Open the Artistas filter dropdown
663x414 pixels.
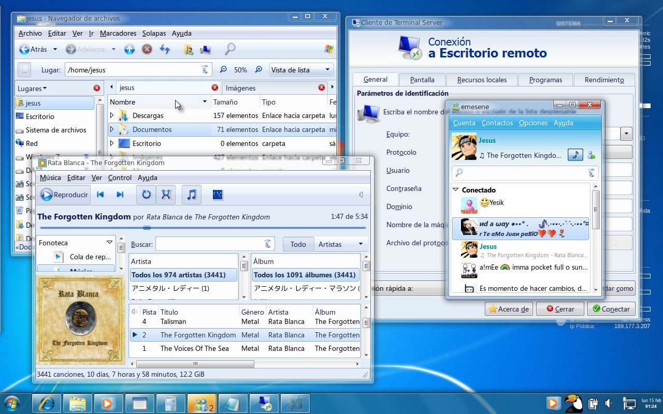click(341, 244)
